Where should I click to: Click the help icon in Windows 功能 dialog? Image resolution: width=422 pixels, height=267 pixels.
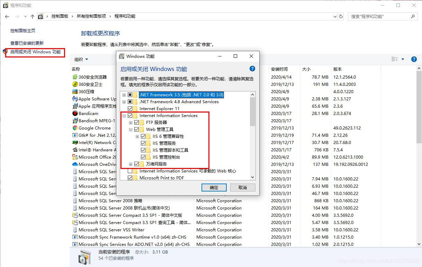pos(252,69)
